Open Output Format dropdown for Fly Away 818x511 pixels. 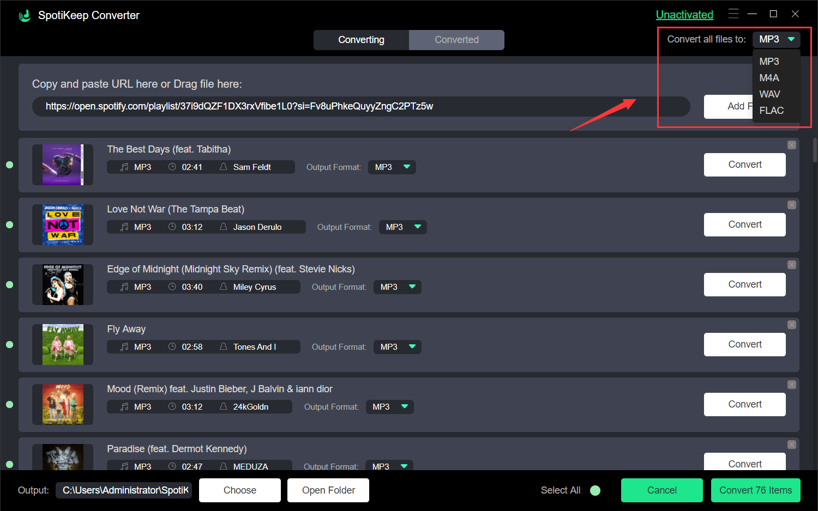click(x=398, y=347)
